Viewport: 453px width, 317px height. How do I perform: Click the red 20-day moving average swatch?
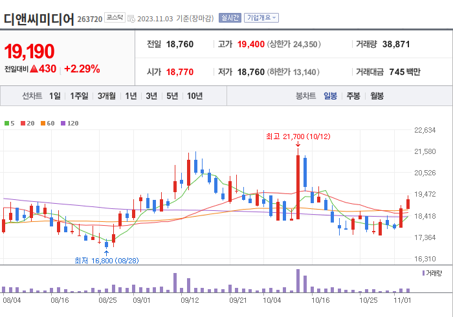(x=23, y=124)
